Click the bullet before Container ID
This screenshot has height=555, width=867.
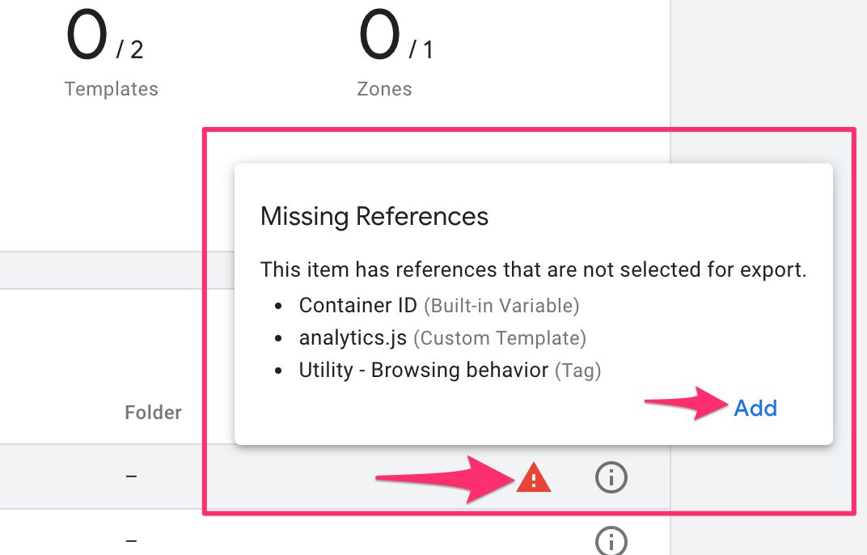(x=278, y=306)
